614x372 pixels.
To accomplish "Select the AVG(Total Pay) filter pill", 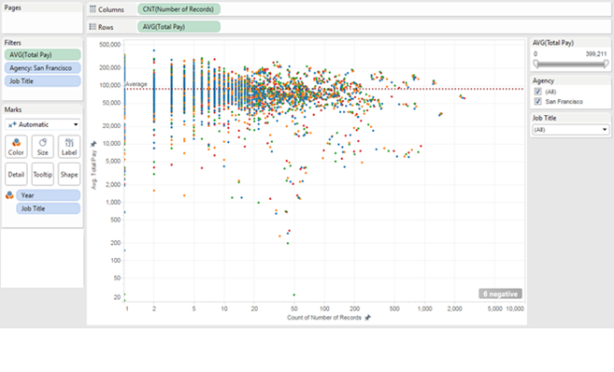I will [x=43, y=55].
